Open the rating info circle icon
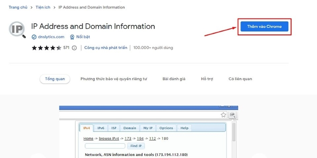 point(74,48)
